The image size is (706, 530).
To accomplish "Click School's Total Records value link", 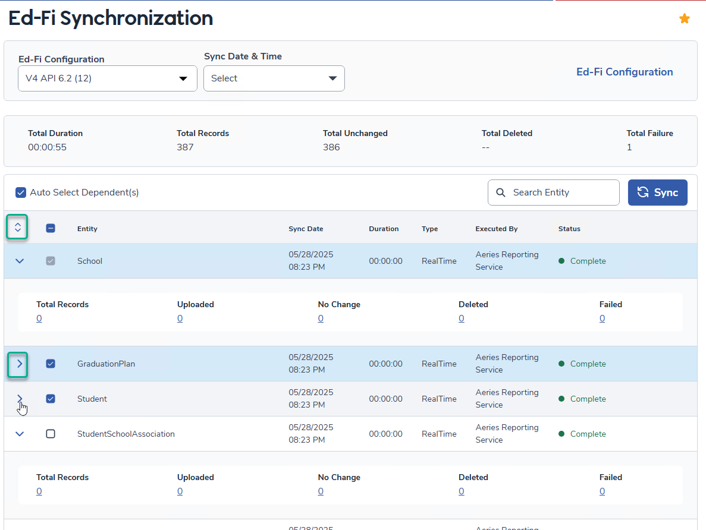I will pos(39,318).
